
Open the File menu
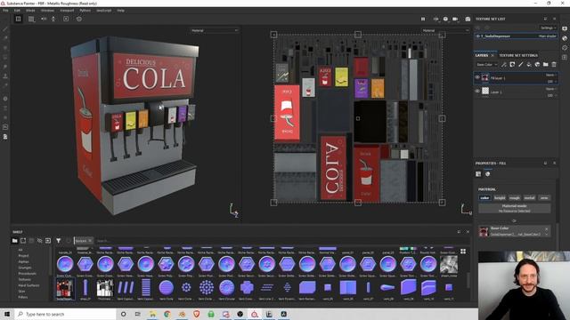pyautogui.click(x=5, y=11)
